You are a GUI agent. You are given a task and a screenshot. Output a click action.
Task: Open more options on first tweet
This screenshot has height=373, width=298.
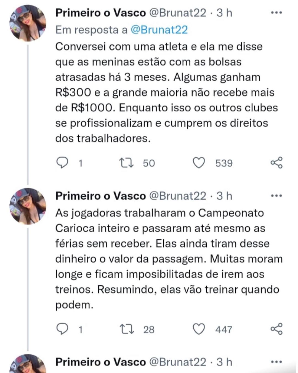[276, 13]
